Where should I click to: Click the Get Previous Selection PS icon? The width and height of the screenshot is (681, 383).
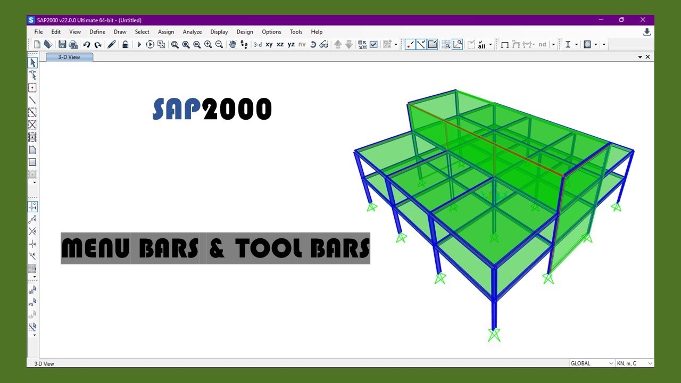click(x=32, y=302)
